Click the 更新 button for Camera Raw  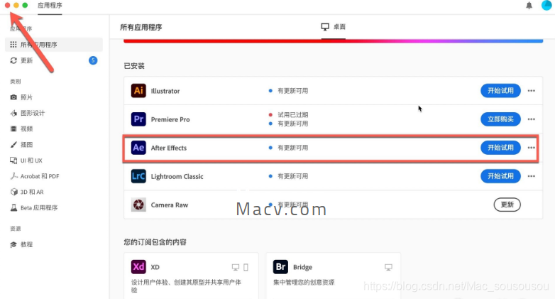pyautogui.click(x=507, y=205)
